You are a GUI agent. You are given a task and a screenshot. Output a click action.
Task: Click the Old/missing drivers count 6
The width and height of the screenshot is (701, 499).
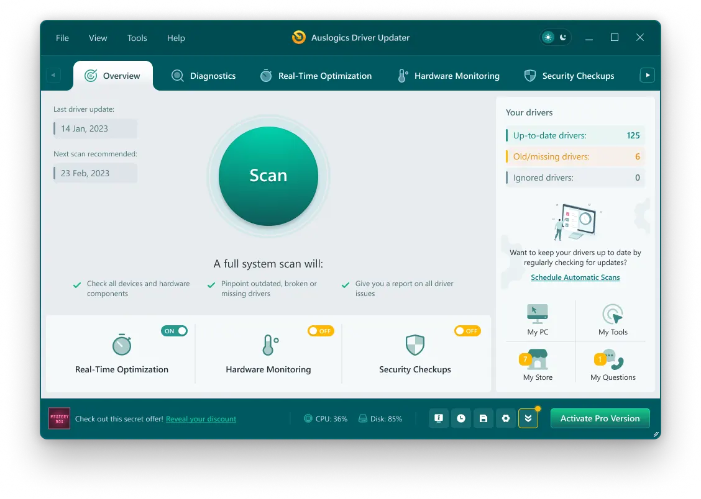638,156
